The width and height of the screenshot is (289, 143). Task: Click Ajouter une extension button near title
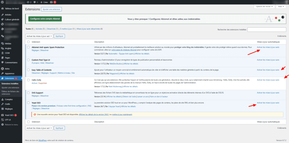51,9
